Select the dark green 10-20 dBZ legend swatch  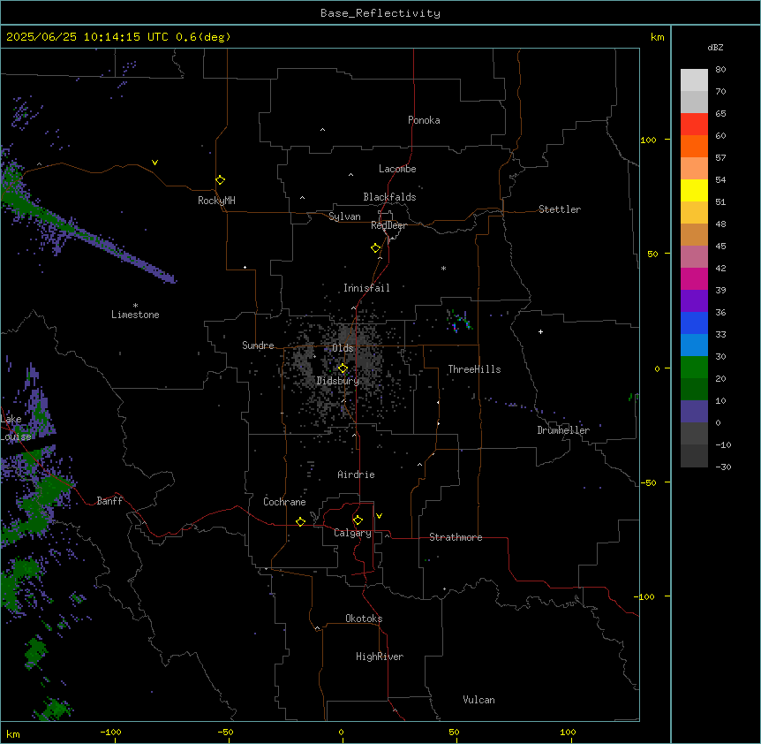(x=694, y=389)
